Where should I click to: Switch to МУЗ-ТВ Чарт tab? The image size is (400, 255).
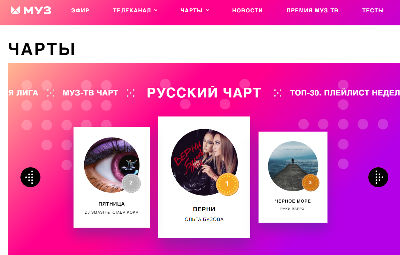(x=90, y=93)
